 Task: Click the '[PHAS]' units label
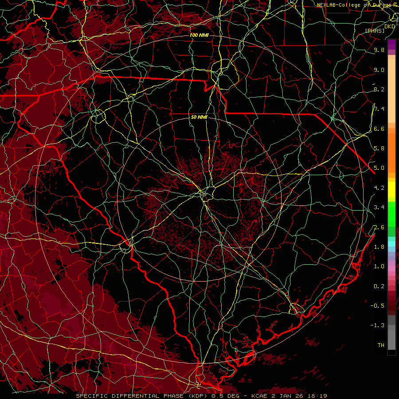[375, 31]
